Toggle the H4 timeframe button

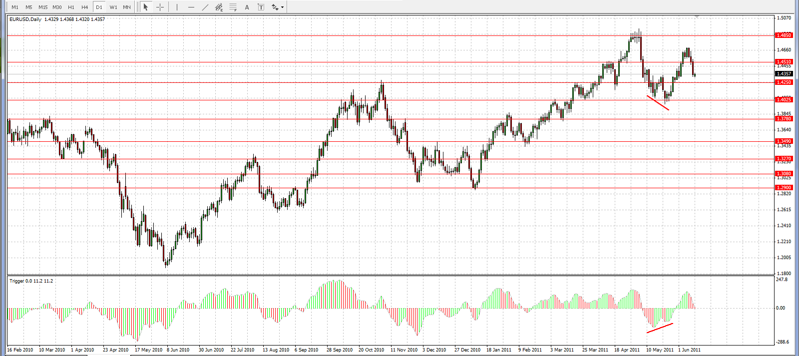coord(85,7)
